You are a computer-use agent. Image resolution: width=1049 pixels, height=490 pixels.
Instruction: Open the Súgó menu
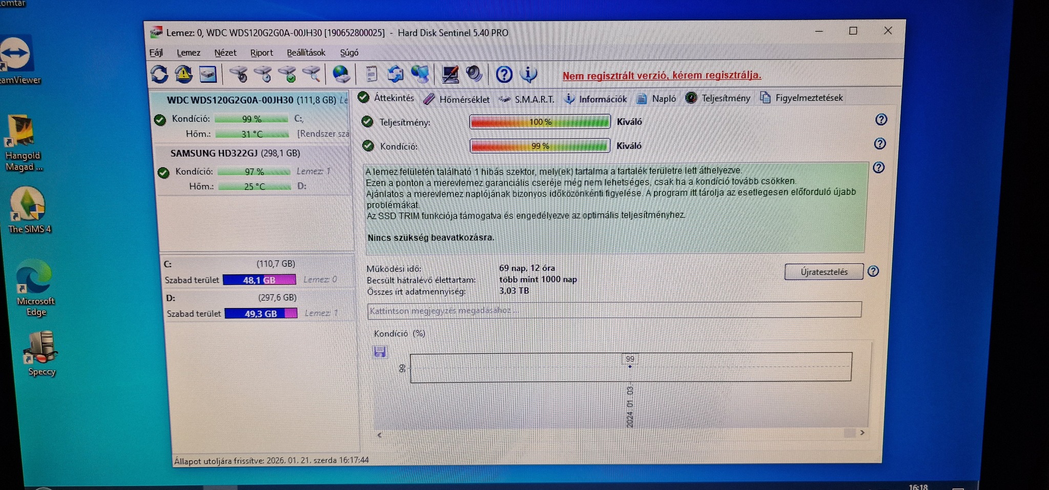349,53
